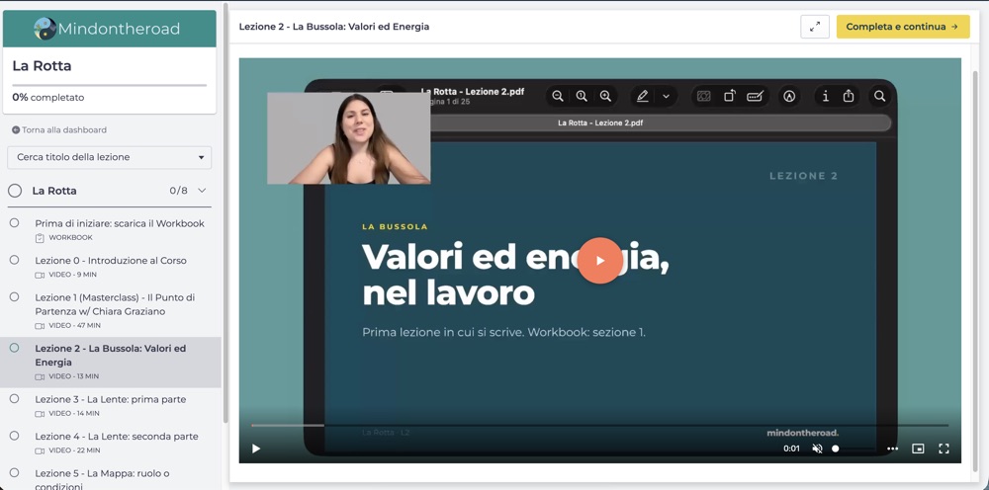Select the highlight pen tool in PDF toolbar
Screen dimensions: 989x490
click(642, 96)
